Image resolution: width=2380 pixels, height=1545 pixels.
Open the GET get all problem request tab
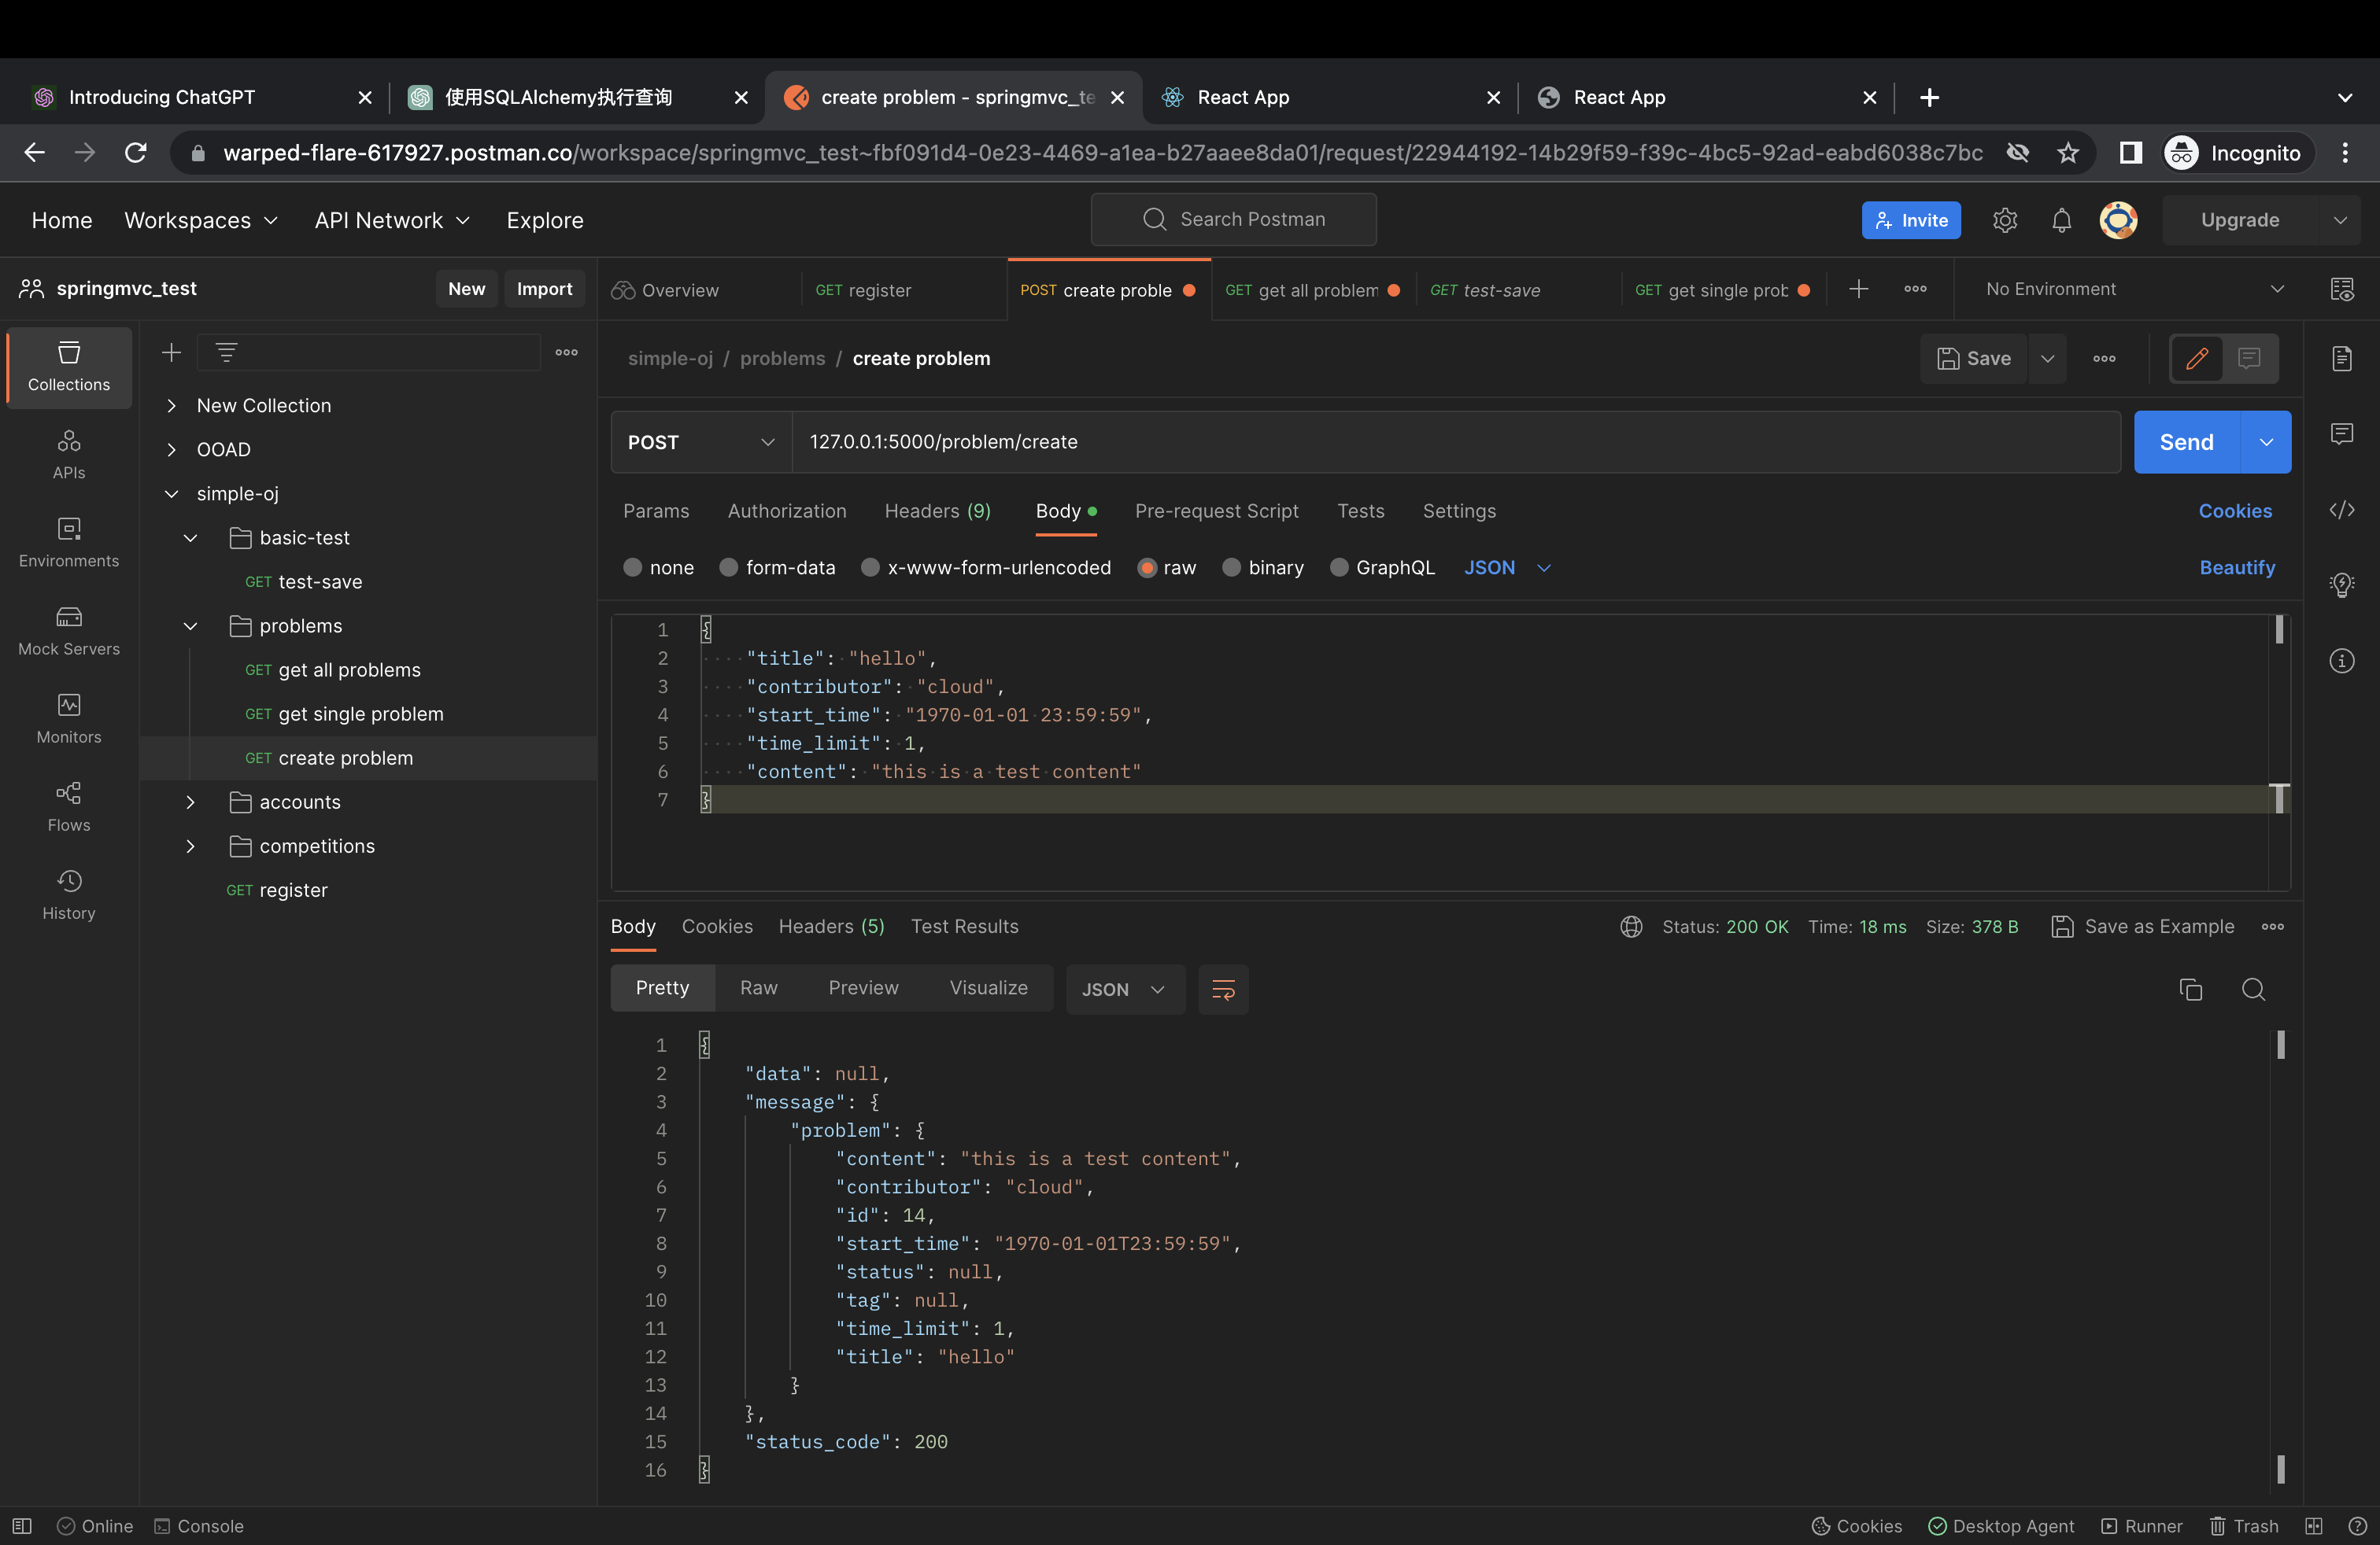point(1313,289)
